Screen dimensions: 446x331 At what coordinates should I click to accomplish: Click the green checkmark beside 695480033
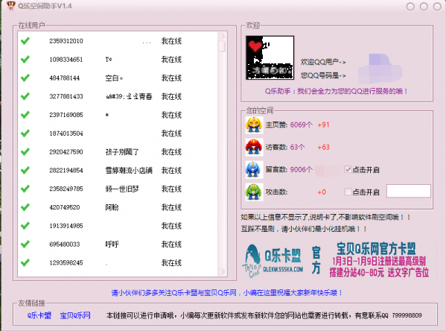pyautogui.click(x=25, y=244)
